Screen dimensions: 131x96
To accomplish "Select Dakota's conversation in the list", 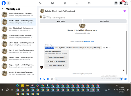I will tap(18, 22).
